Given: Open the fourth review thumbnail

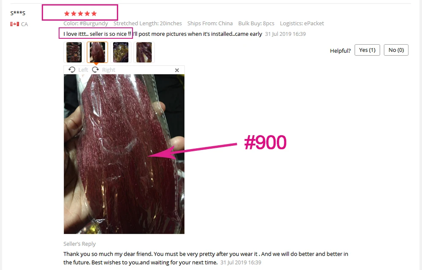Looking at the screenshot, I should click(x=144, y=52).
